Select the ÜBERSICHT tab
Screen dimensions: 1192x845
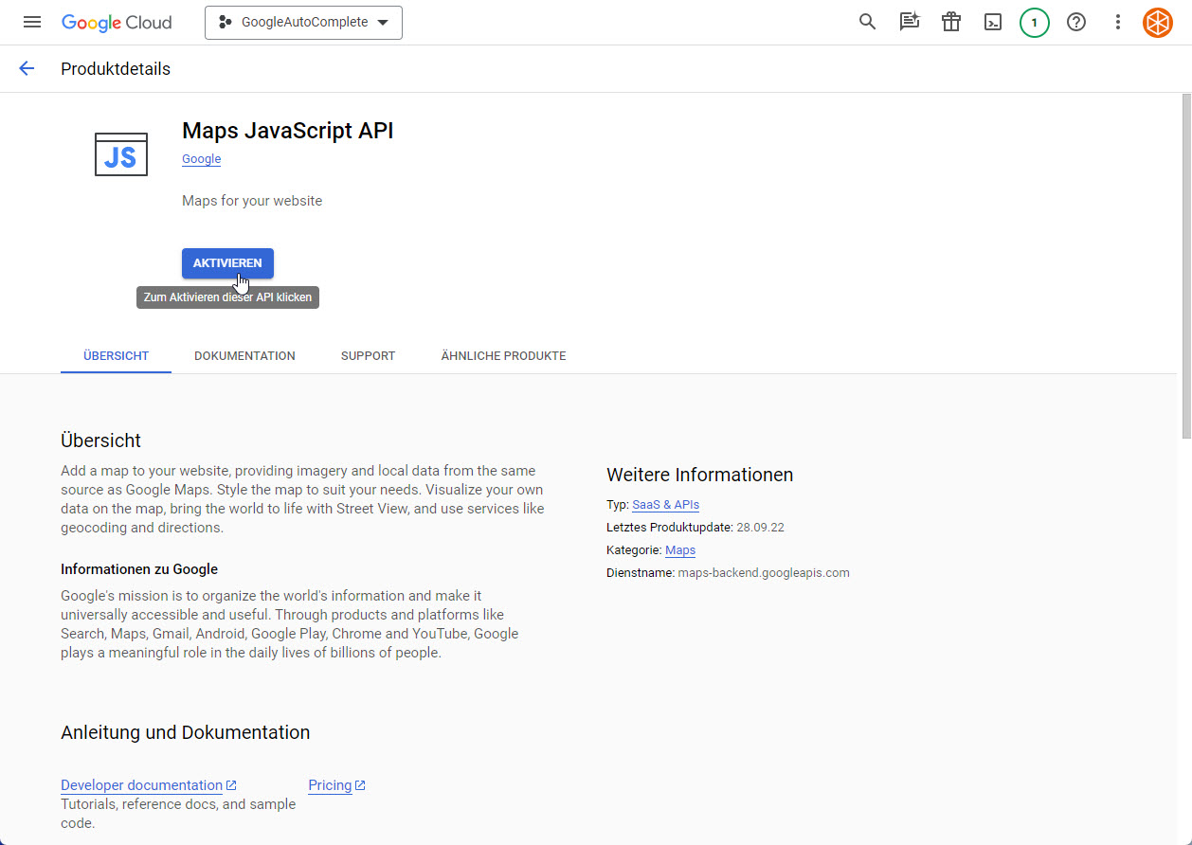[x=116, y=356]
